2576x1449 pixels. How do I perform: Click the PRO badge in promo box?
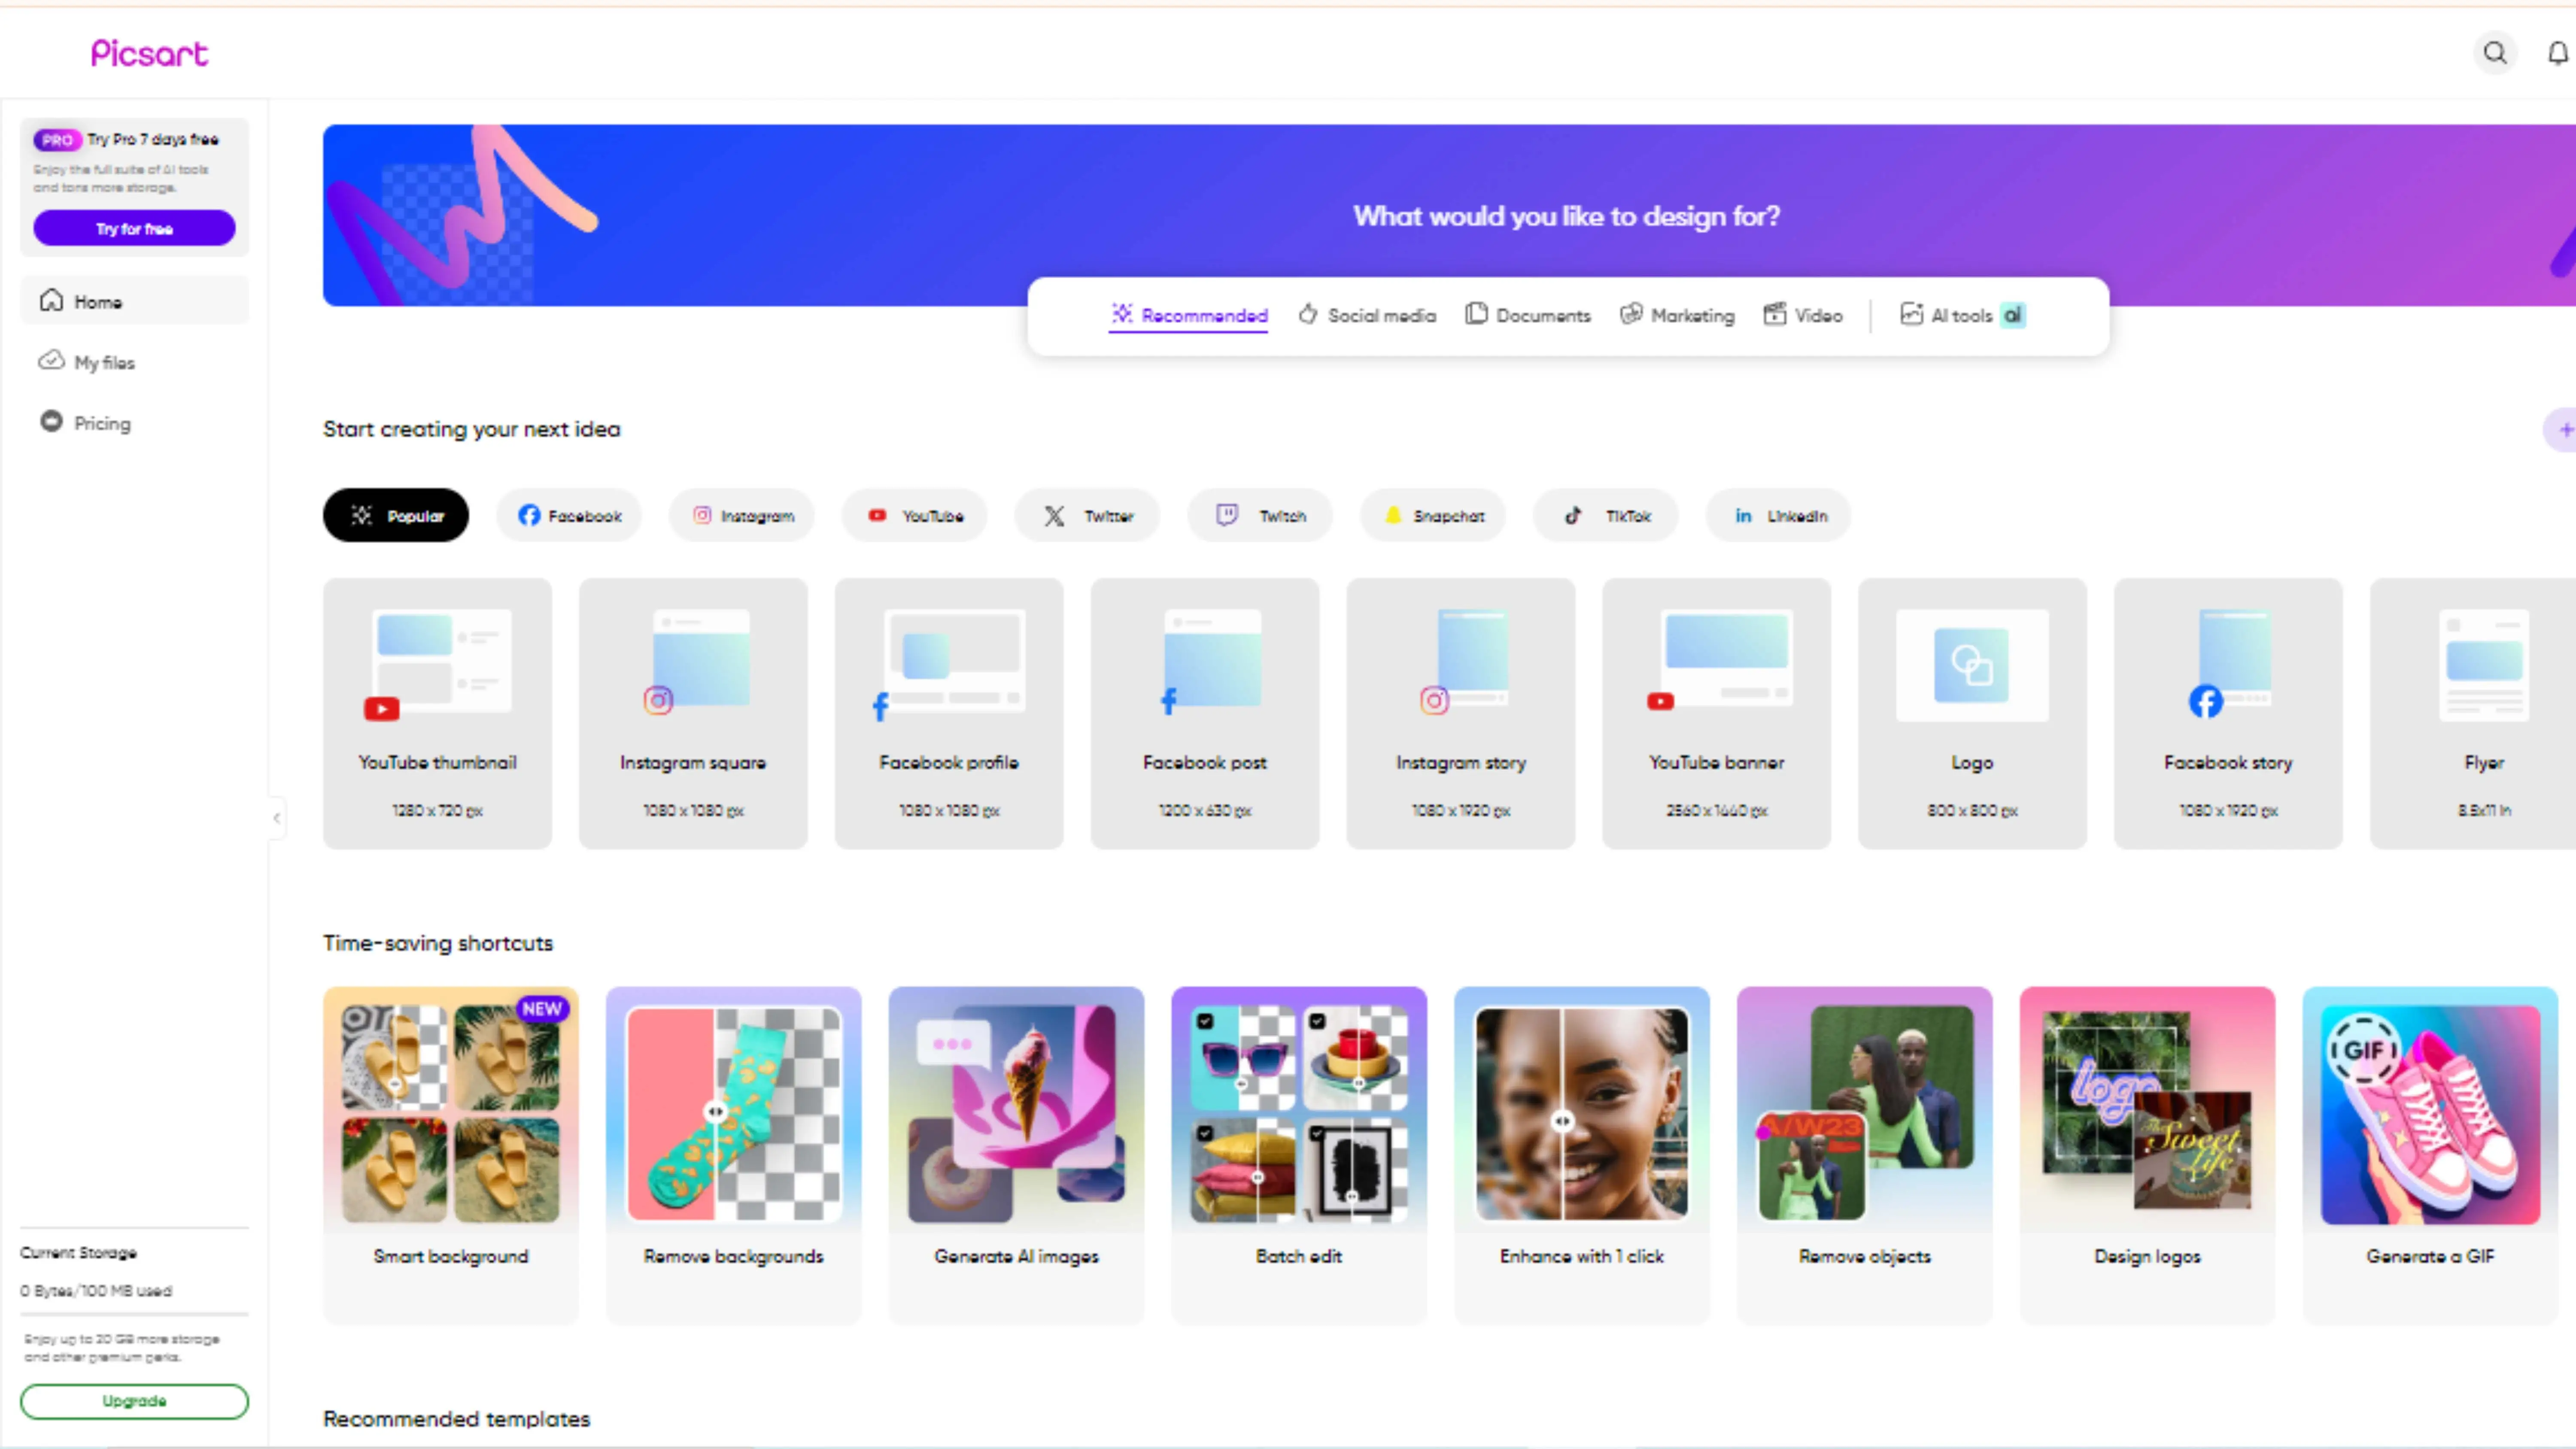(57, 140)
